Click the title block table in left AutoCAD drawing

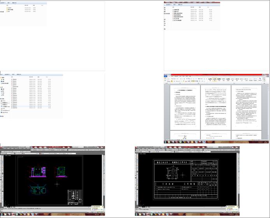point(75,197)
